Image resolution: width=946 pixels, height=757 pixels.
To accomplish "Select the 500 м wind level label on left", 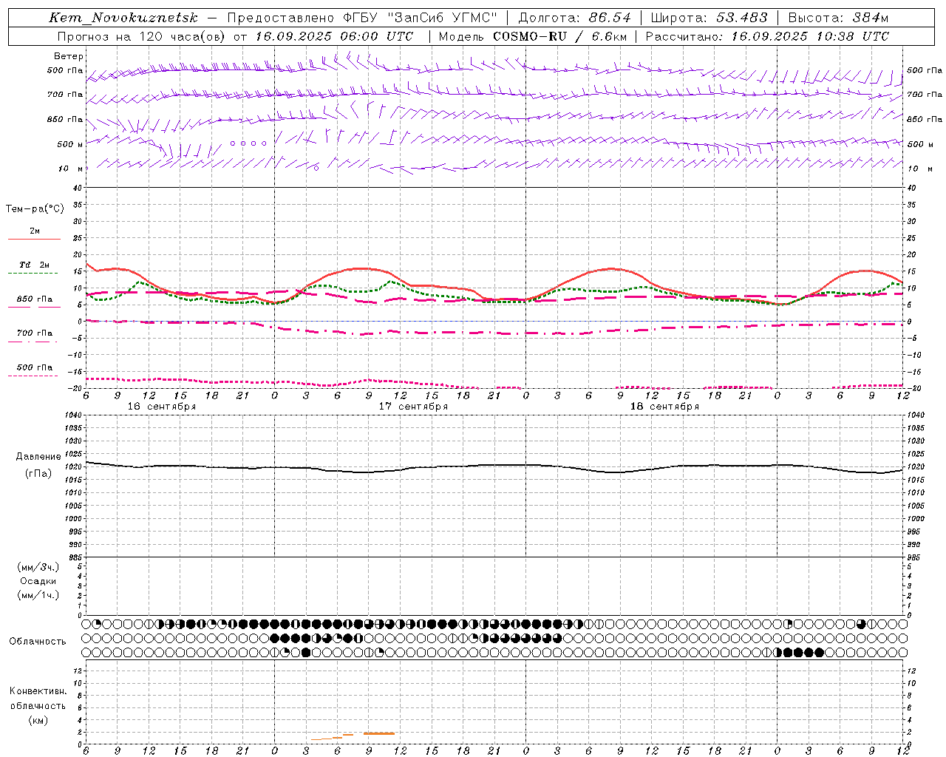I will 70,144.
